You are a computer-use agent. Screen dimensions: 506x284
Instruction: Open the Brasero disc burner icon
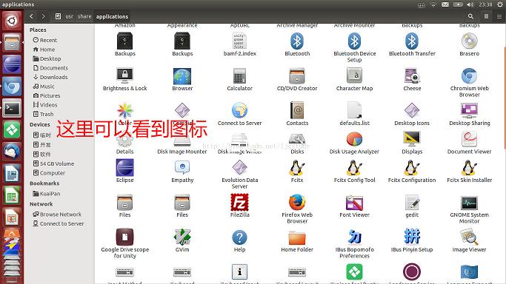469,41
